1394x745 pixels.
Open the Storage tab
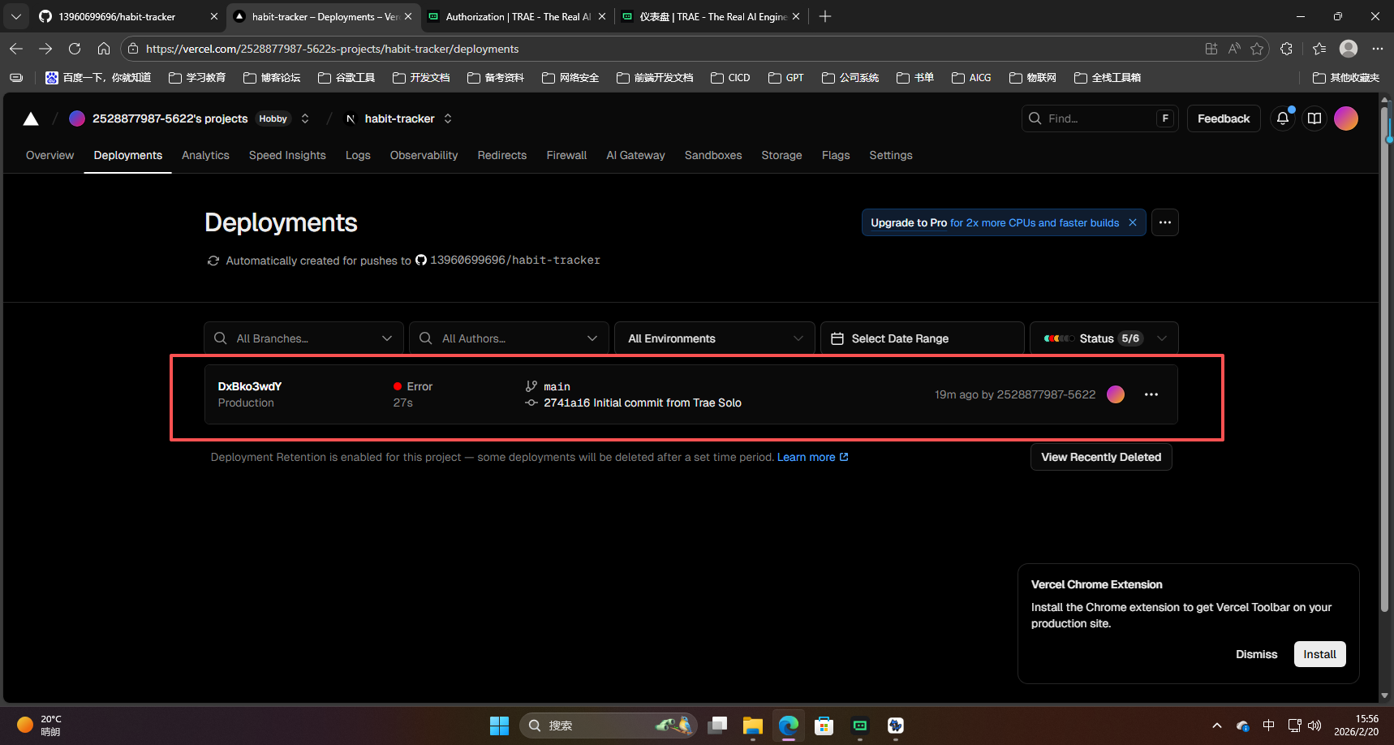(x=781, y=155)
